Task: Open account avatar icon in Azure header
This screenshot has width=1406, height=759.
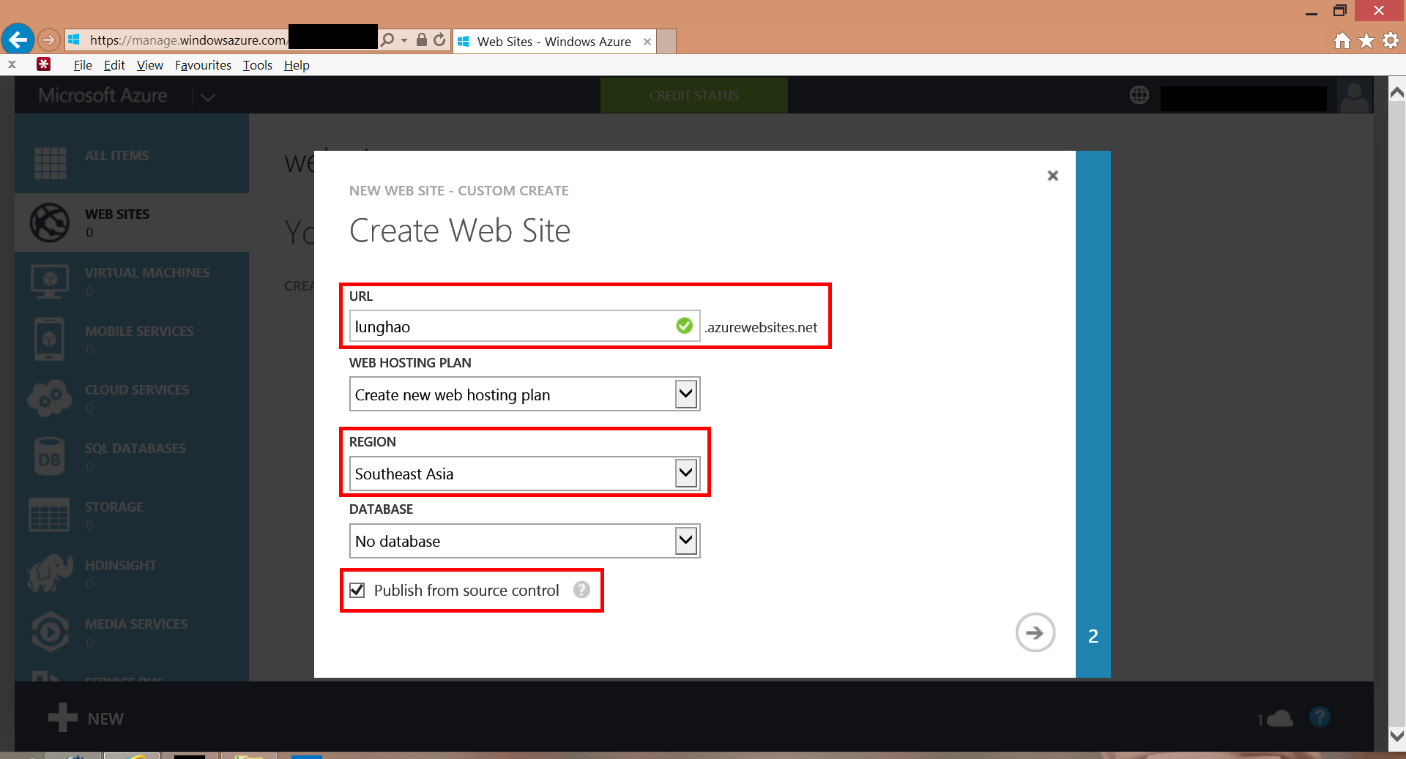Action: tap(1354, 96)
